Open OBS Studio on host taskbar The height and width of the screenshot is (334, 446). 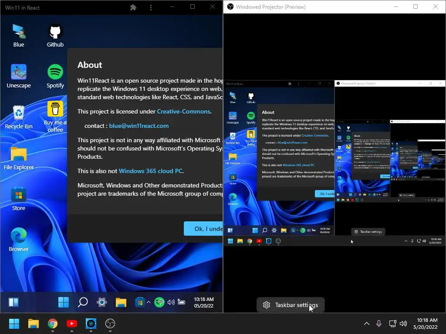(110, 324)
